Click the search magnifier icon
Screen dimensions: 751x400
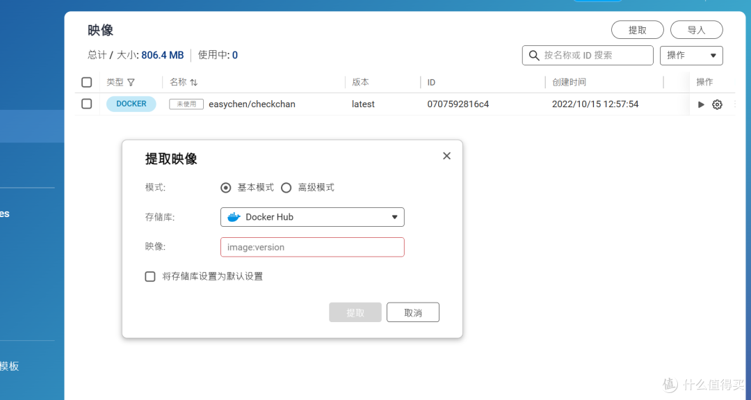pyautogui.click(x=533, y=56)
